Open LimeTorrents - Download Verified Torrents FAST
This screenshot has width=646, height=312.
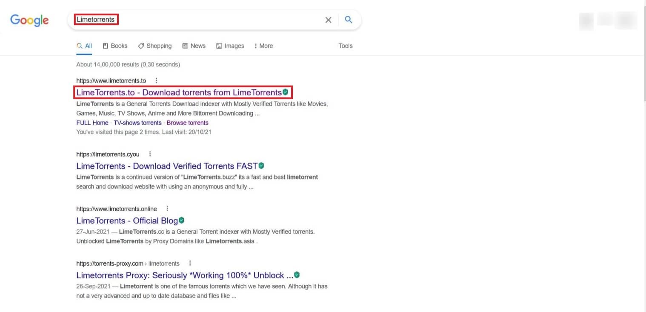point(167,166)
